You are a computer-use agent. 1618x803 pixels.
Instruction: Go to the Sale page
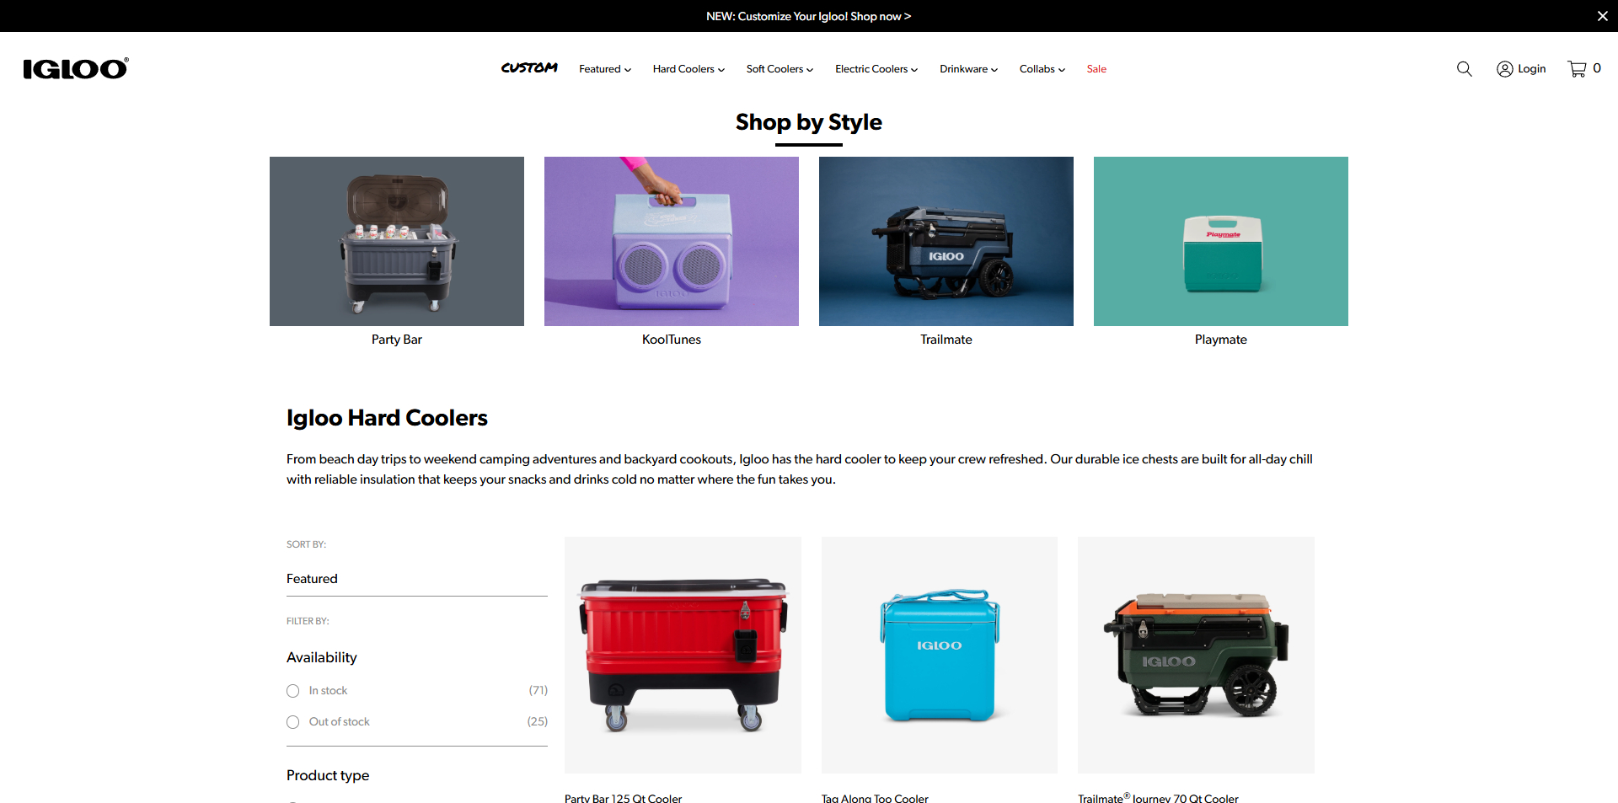[x=1096, y=69]
